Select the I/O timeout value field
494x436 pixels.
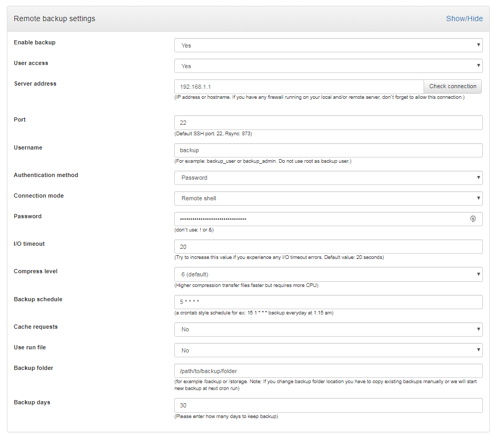[328, 246]
